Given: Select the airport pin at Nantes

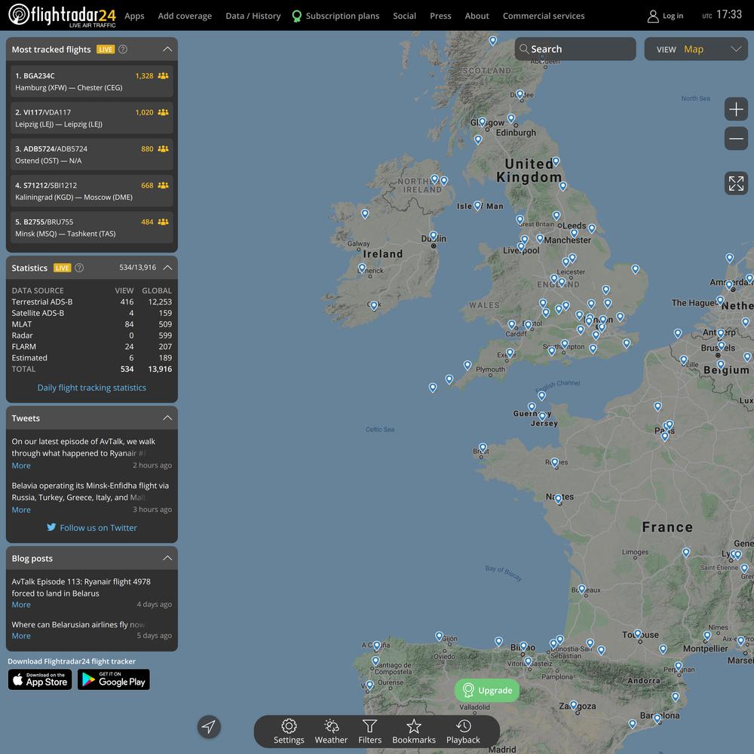Looking at the screenshot, I should coord(558,498).
